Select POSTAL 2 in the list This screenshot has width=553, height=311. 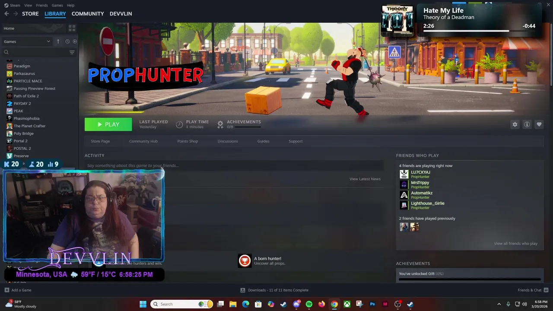click(22, 148)
